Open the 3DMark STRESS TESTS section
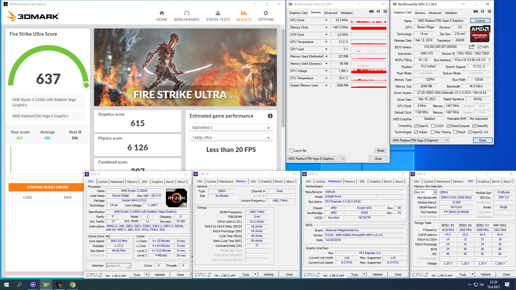516x290 pixels. pyautogui.click(x=218, y=16)
